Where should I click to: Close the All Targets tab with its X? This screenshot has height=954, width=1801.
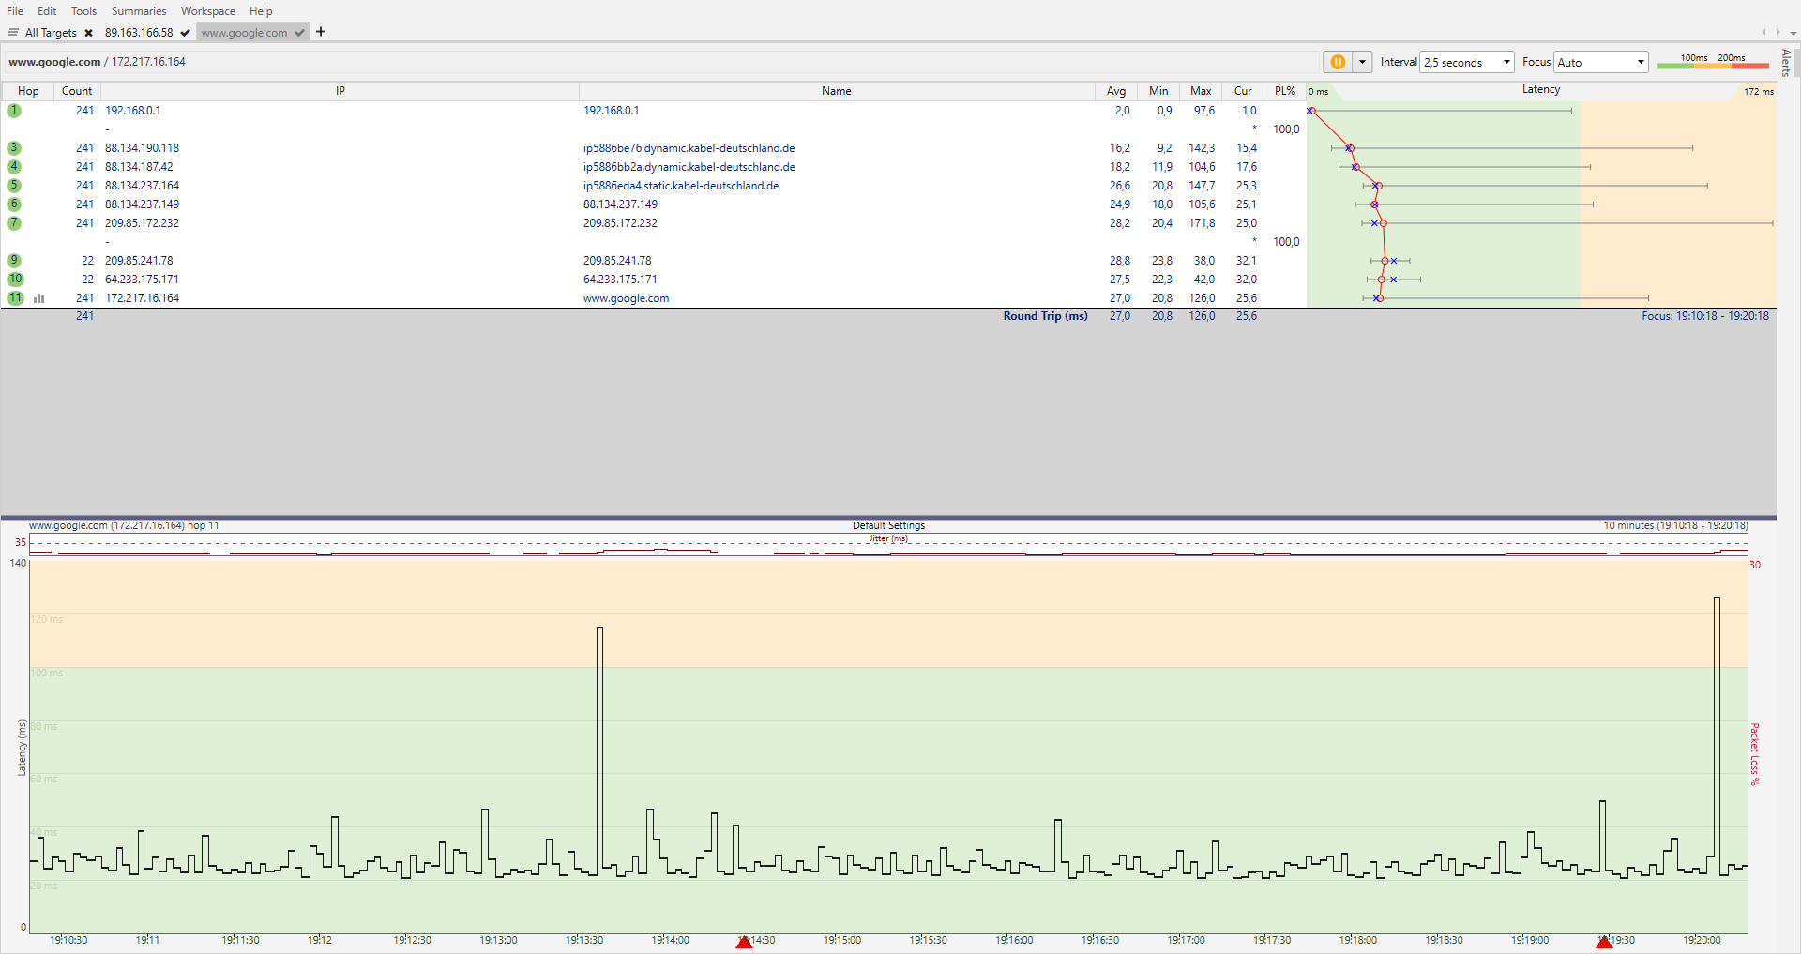pos(88,33)
